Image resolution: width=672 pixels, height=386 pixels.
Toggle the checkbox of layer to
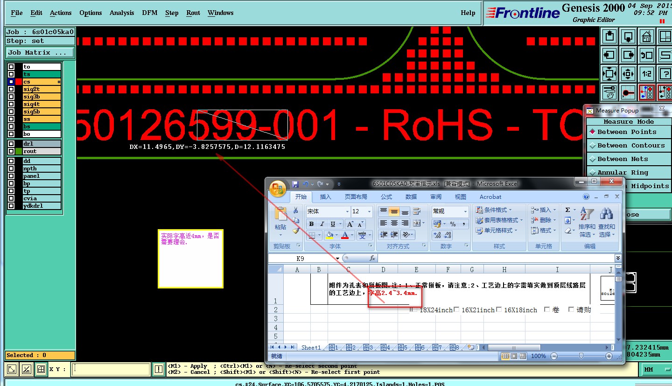(11, 67)
